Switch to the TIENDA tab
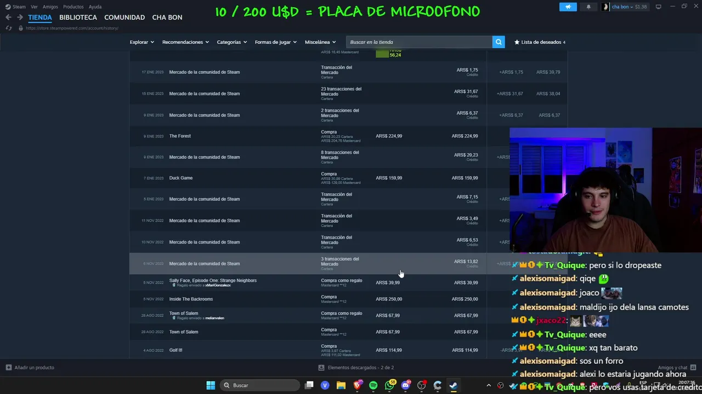The width and height of the screenshot is (702, 394). 40,18
